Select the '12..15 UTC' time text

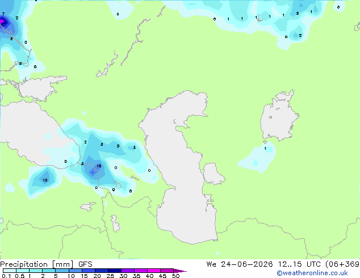[x=299, y=264]
